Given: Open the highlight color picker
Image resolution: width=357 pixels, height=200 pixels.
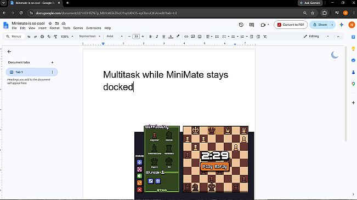Looking at the screenshot, I should [178, 37].
